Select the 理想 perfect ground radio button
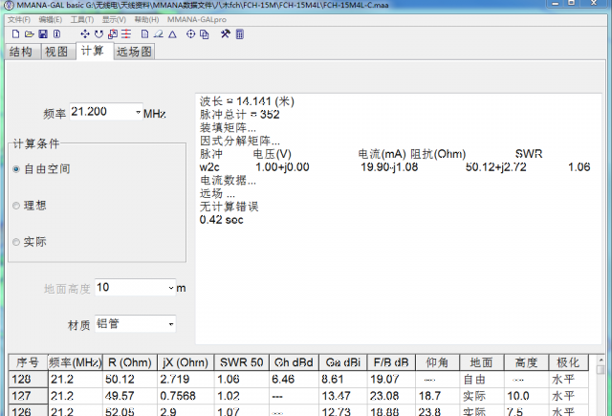Image resolution: width=612 pixels, height=416 pixels. 16,206
